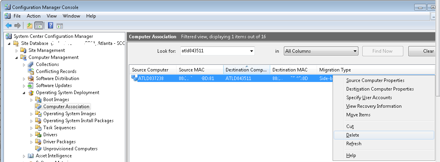The width and height of the screenshot is (440, 162).
Task: Click the Find Now button
Action: click(383, 51)
